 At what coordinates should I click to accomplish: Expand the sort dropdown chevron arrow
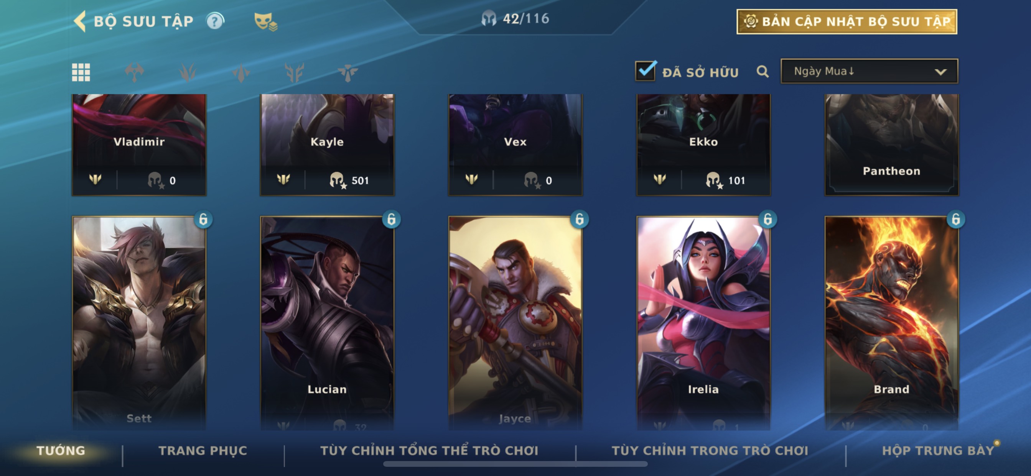tap(940, 72)
